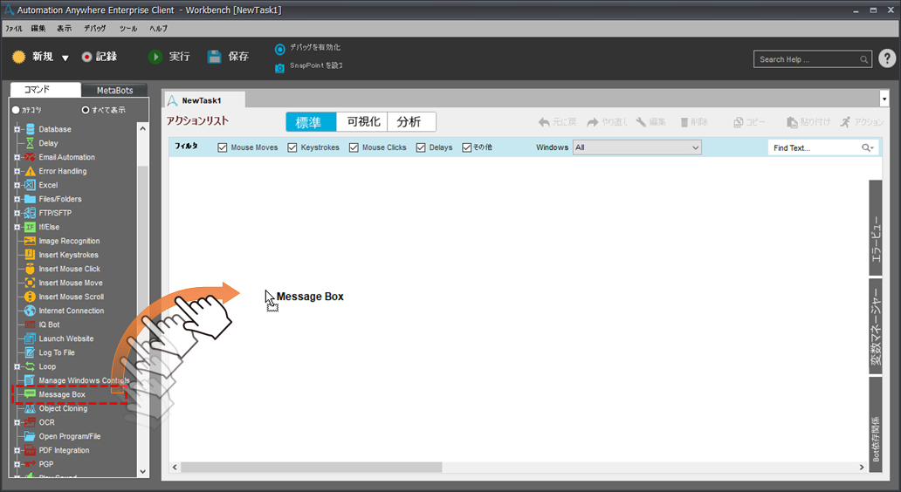
Task: Click the PGP key icon
Action: (30, 464)
